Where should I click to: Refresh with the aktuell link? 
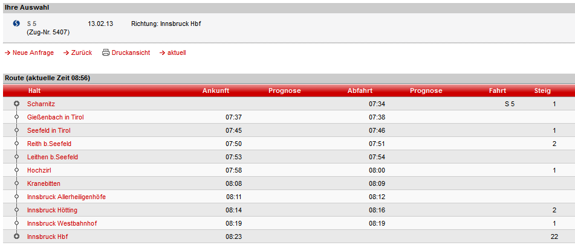(177, 53)
